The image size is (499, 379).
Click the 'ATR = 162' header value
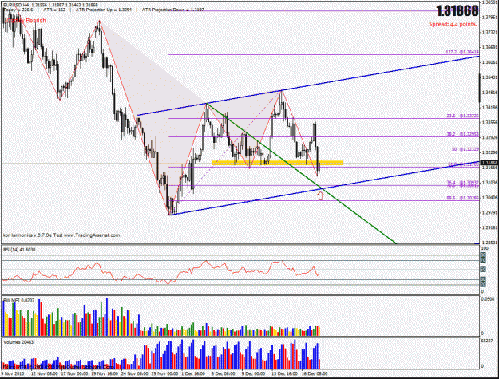[x=54, y=10]
